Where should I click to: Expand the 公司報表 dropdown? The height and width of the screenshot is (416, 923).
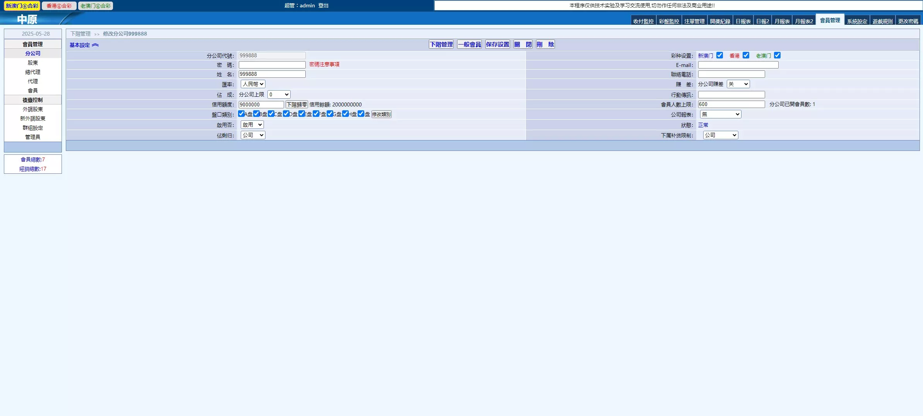(720, 114)
